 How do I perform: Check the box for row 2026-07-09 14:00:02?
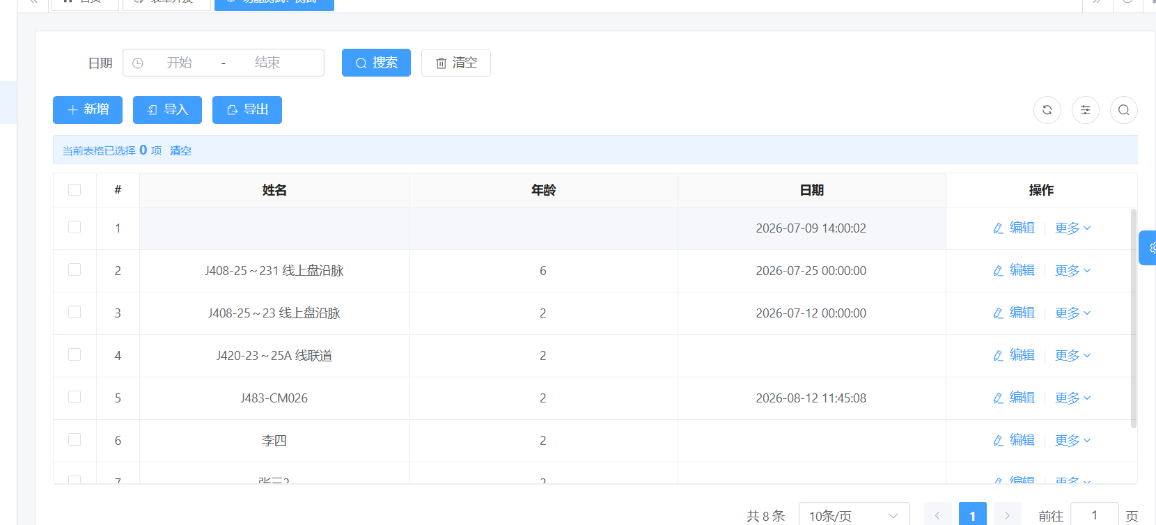tap(75, 228)
